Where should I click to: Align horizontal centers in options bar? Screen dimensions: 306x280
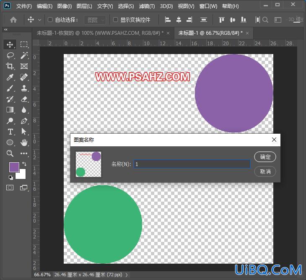pyautogui.click(x=179, y=20)
